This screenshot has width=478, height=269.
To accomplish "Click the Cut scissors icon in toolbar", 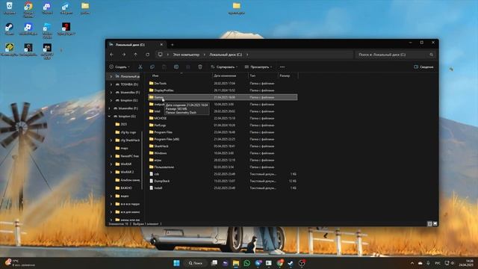I will [140, 67].
